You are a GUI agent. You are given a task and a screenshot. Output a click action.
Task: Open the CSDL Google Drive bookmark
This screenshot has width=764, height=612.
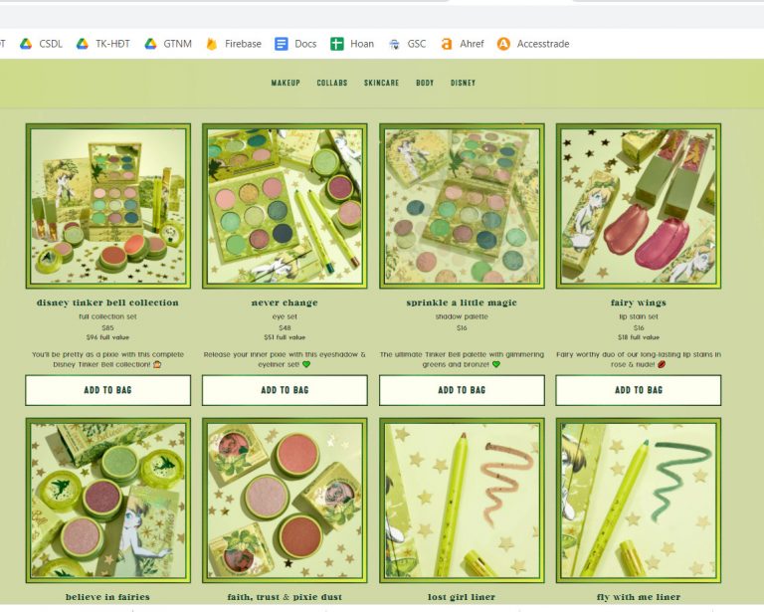(x=42, y=44)
